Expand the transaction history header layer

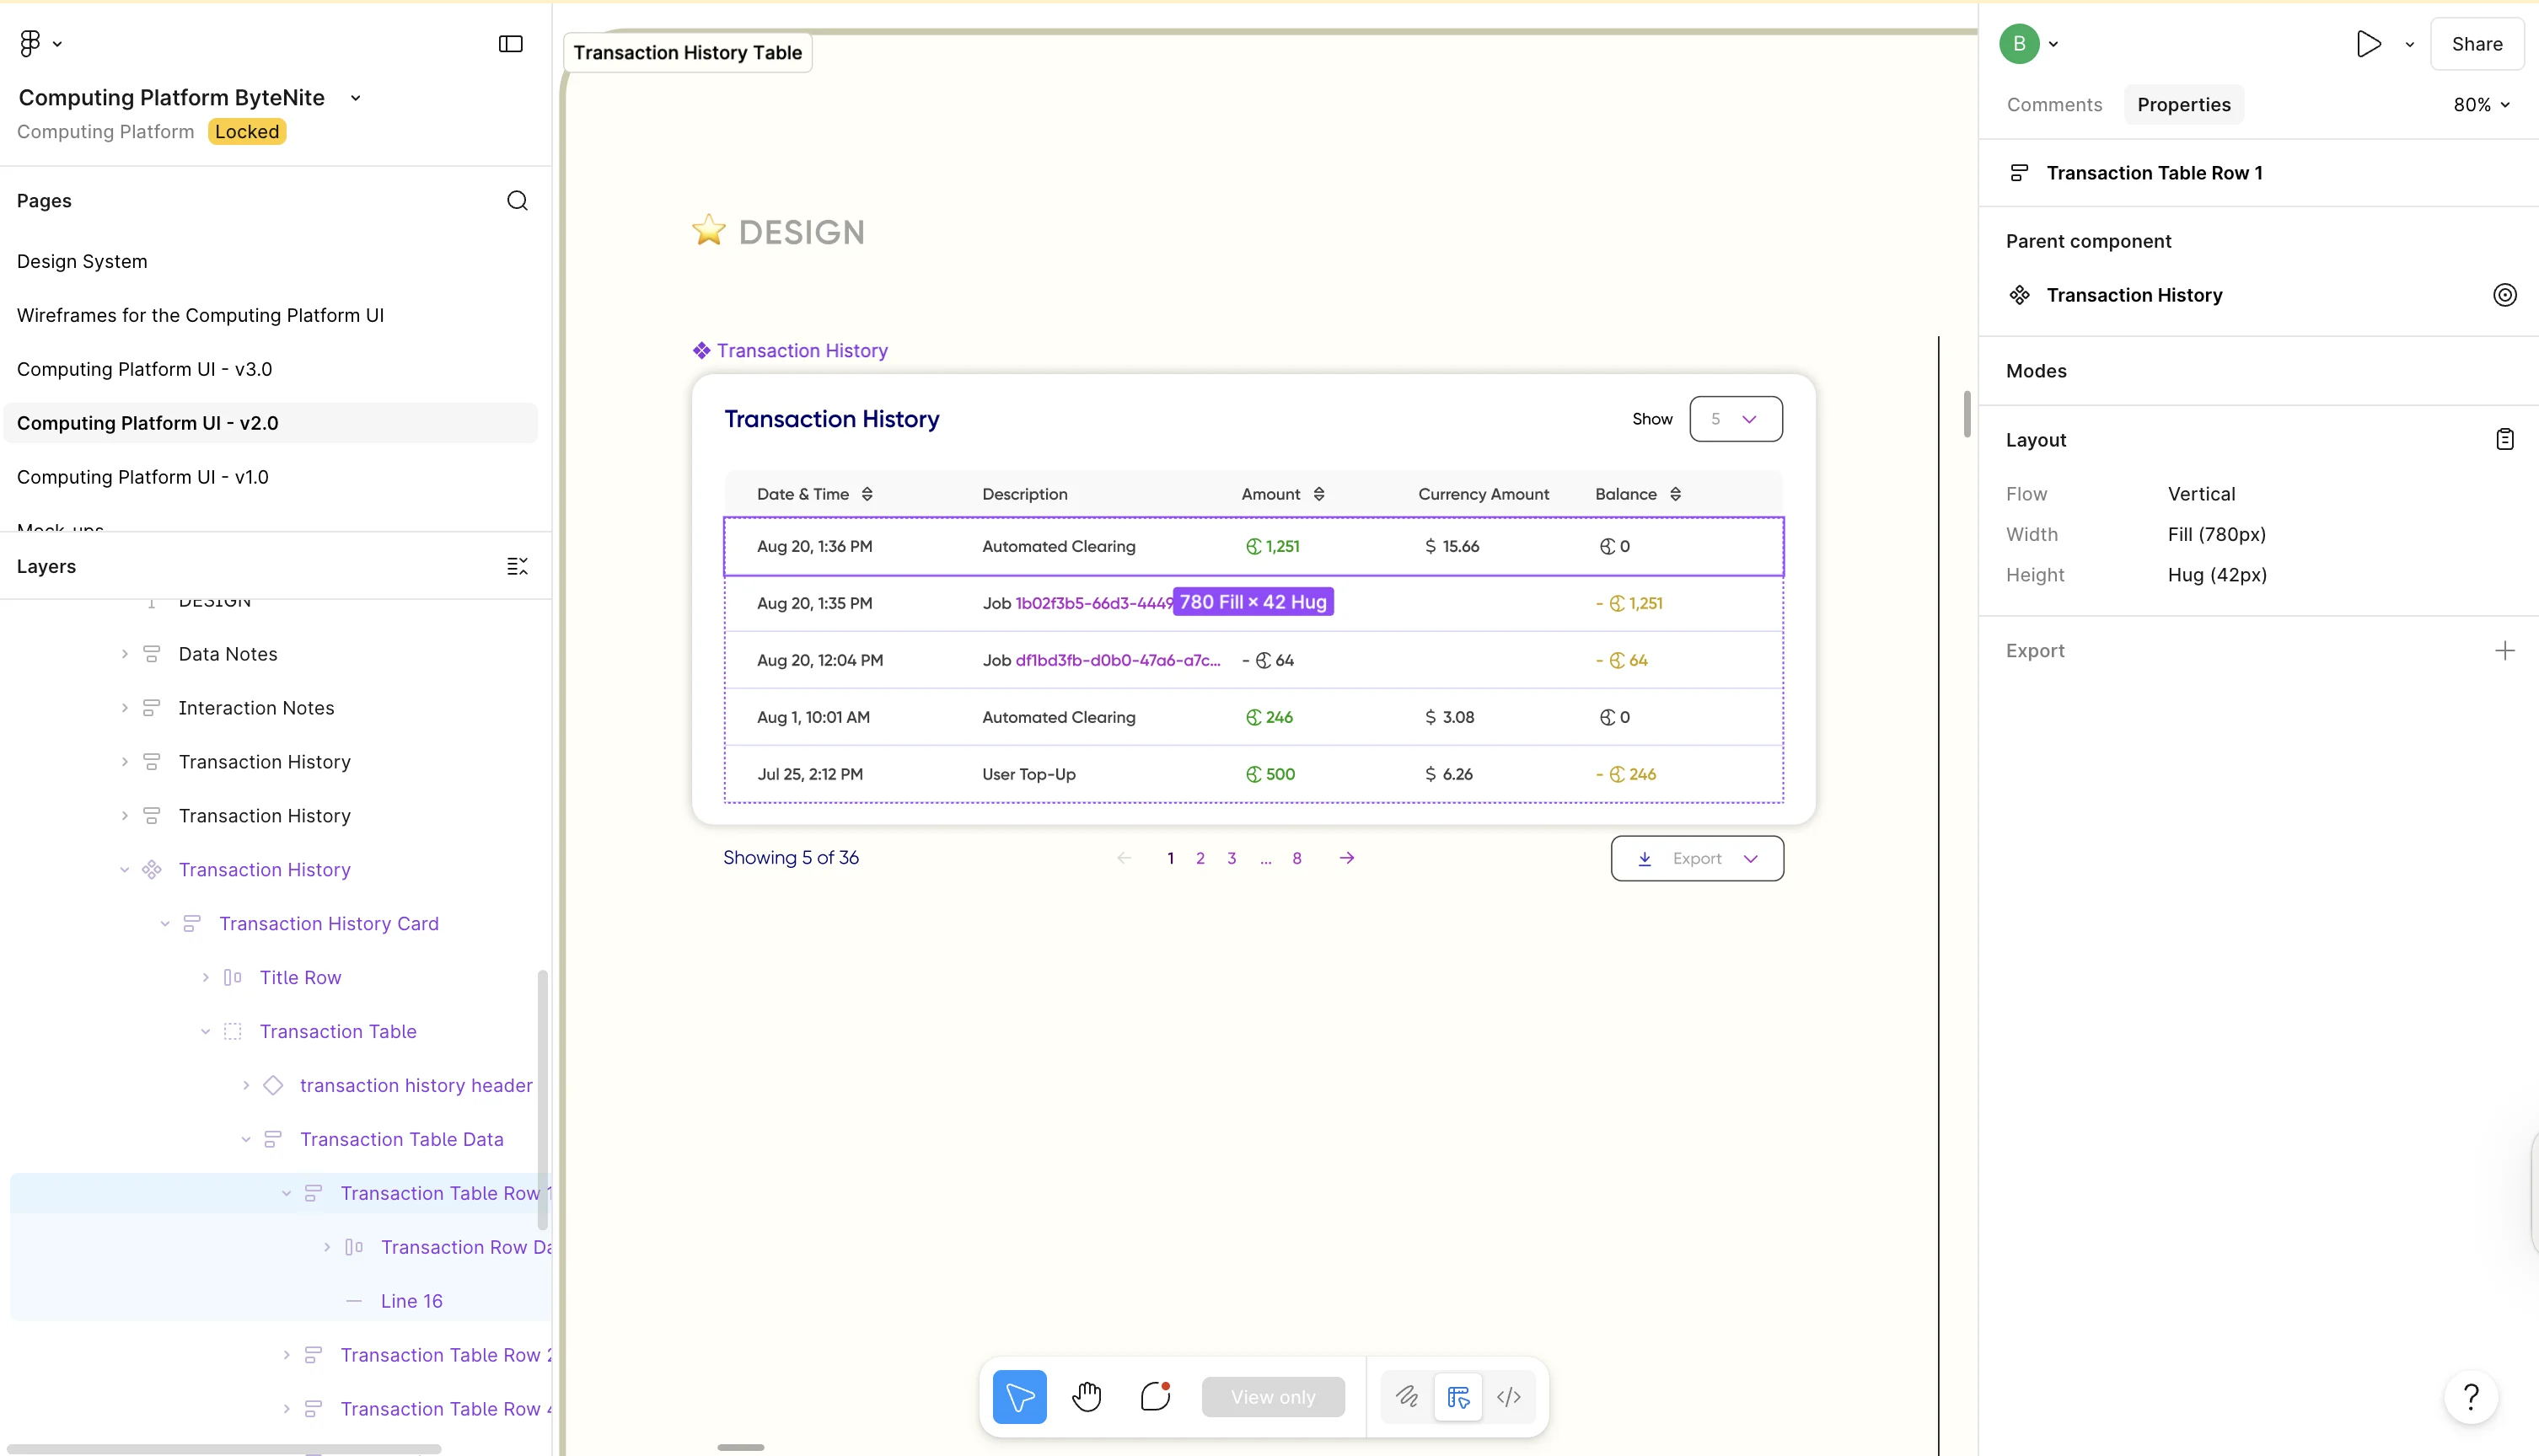coord(245,1086)
